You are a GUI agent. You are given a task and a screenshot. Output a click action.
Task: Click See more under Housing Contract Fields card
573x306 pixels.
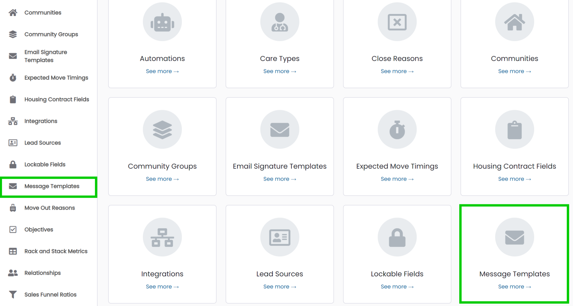[x=515, y=179]
